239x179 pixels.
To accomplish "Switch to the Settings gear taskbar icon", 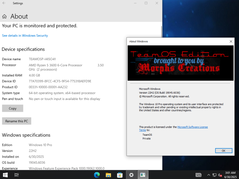I will pyautogui.click(x=131, y=175).
